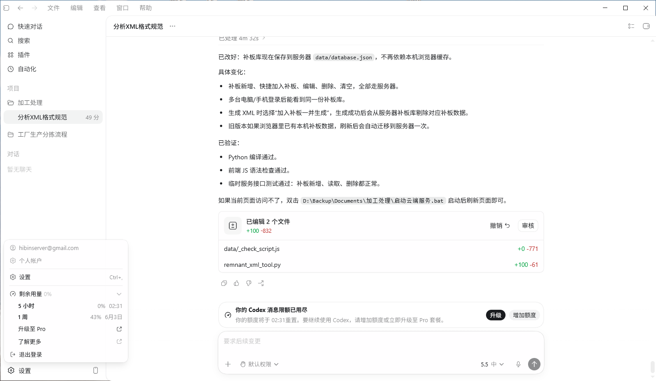Open the 帮助 menu
The width and height of the screenshot is (656, 381).
(x=146, y=8)
